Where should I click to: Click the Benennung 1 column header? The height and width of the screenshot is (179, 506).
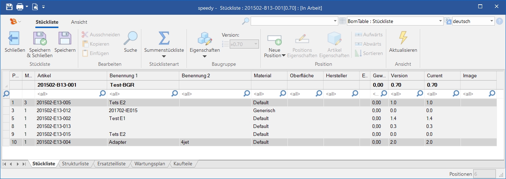click(x=142, y=76)
